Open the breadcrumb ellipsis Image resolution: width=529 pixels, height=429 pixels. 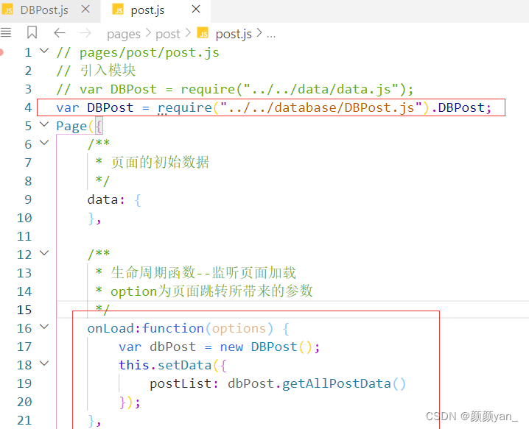[271, 35]
